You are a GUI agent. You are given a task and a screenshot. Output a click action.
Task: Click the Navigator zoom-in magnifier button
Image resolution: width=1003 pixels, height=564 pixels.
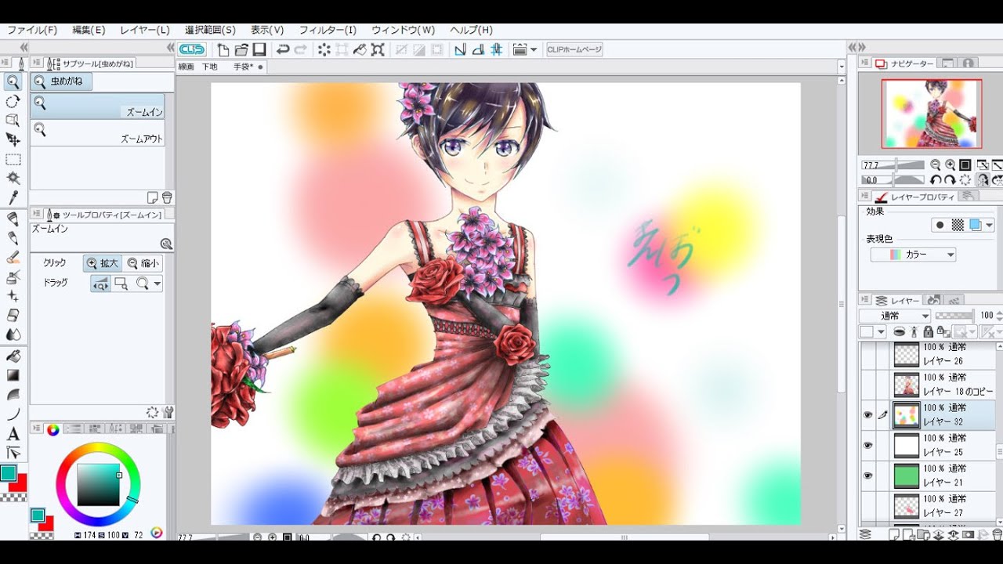click(950, 164)
